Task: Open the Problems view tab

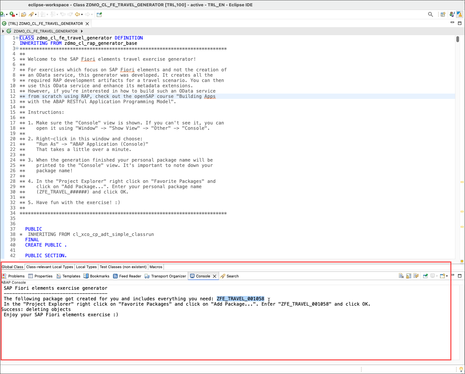Action: pos(13,276)
